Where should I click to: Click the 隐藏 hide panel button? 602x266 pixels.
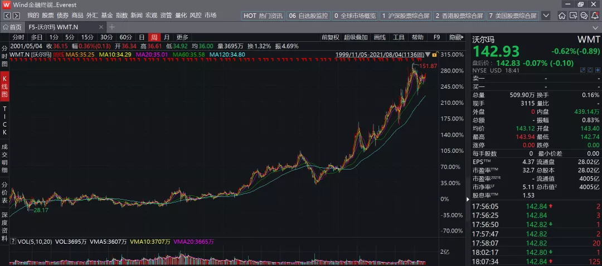456,37
